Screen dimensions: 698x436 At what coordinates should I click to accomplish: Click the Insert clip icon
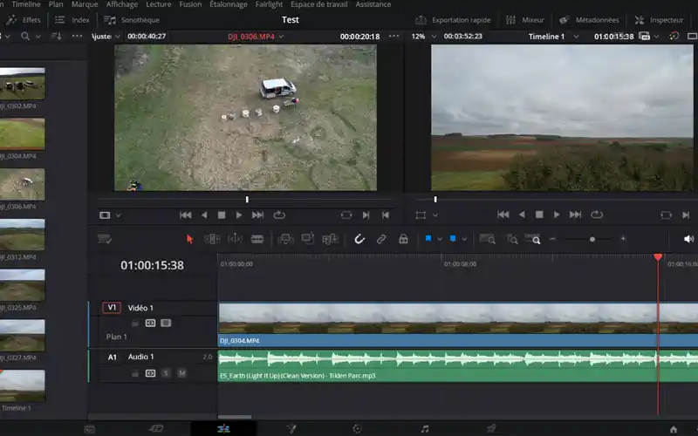coord(285,239)
